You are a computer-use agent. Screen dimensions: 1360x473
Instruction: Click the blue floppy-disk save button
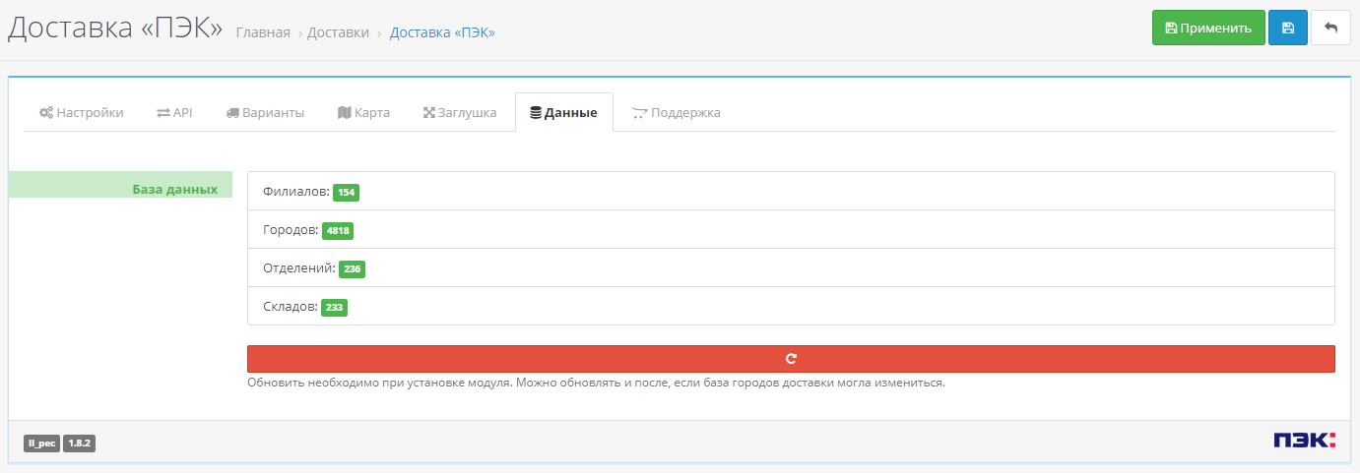tap(1288, 28)
